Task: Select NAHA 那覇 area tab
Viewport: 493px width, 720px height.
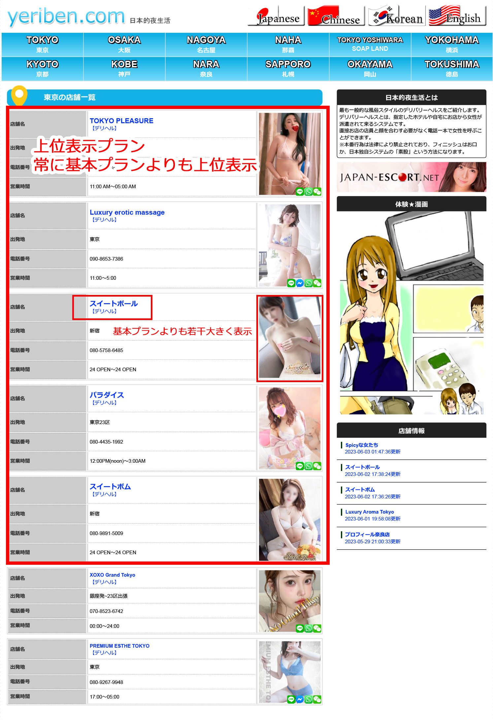Action: click(x=288, y=45)
